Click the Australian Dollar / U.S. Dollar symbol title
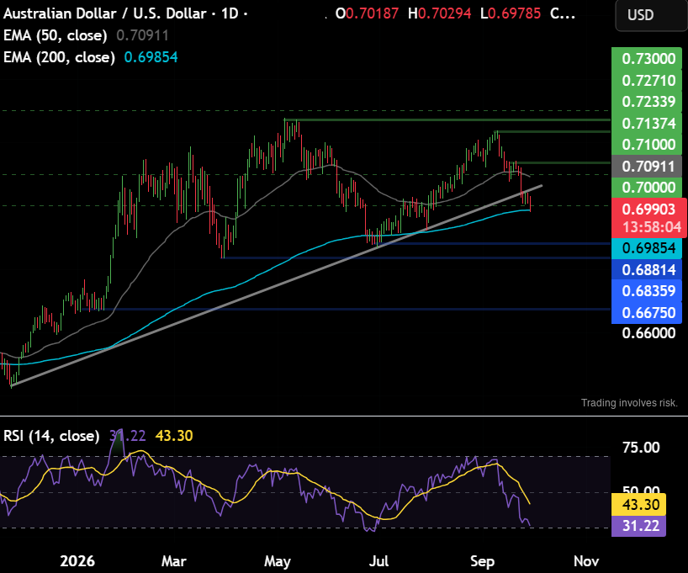Screen dimensions: 688x573 tap(105, 13)
